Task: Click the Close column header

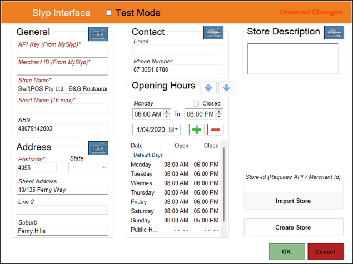Action: click(x=206, y=146)
